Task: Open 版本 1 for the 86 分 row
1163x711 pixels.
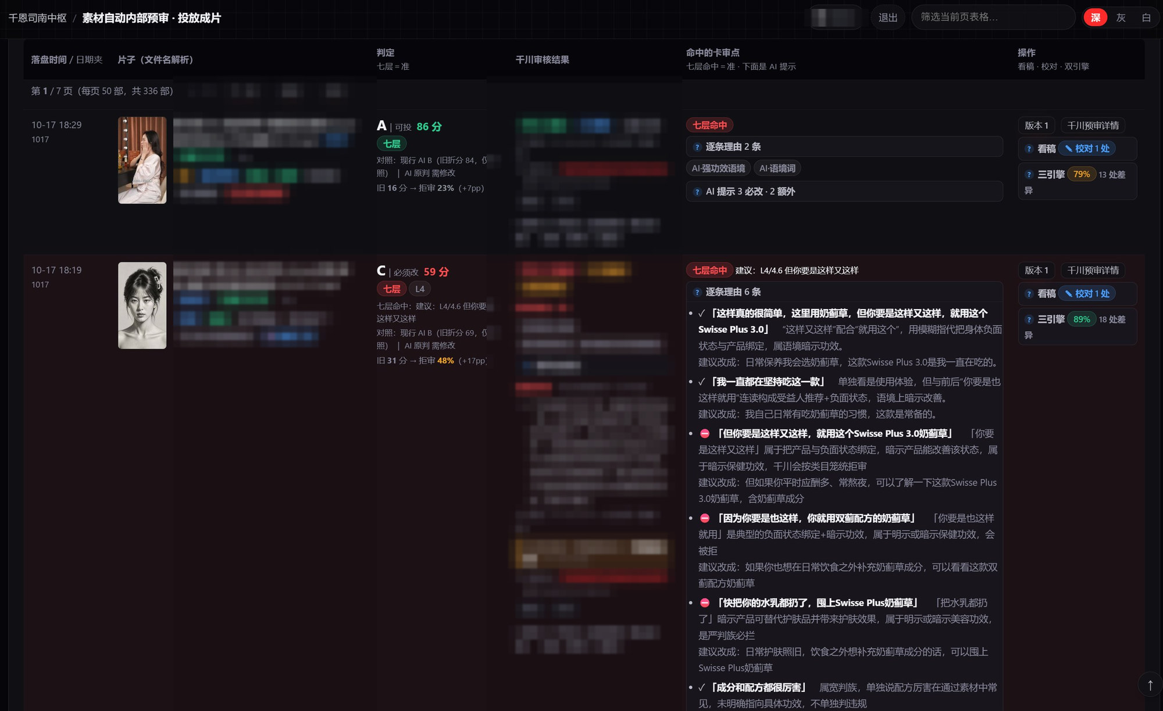Action: tap(1036, 125)
